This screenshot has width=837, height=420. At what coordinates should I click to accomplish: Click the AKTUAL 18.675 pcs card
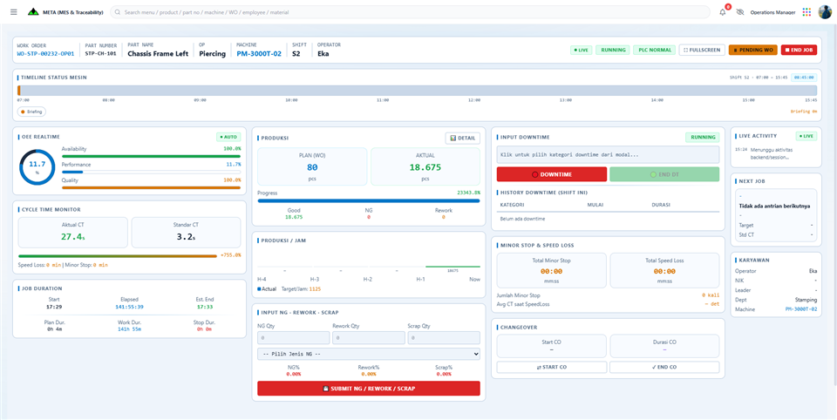tap(425, 166)
